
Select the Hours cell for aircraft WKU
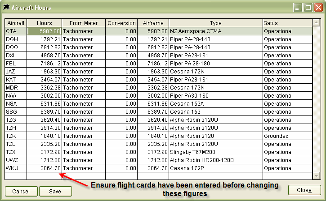pyautogui.click(x=44, y=168)
